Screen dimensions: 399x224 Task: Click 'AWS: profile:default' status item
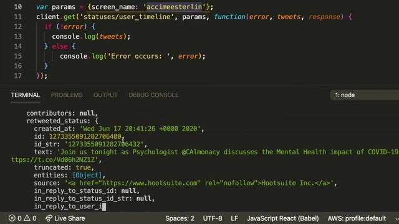click(x=357, y=218)
